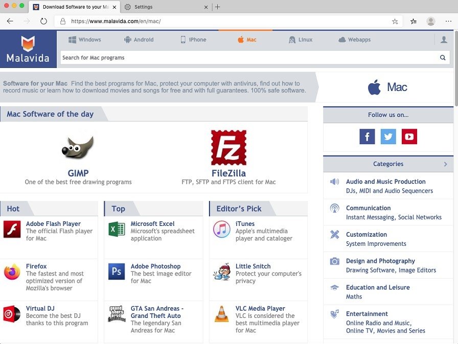Click the Entertainment category icon
The height and width of the screenshot is (344, 458).
pyautogui.click(x=334, y=314)
